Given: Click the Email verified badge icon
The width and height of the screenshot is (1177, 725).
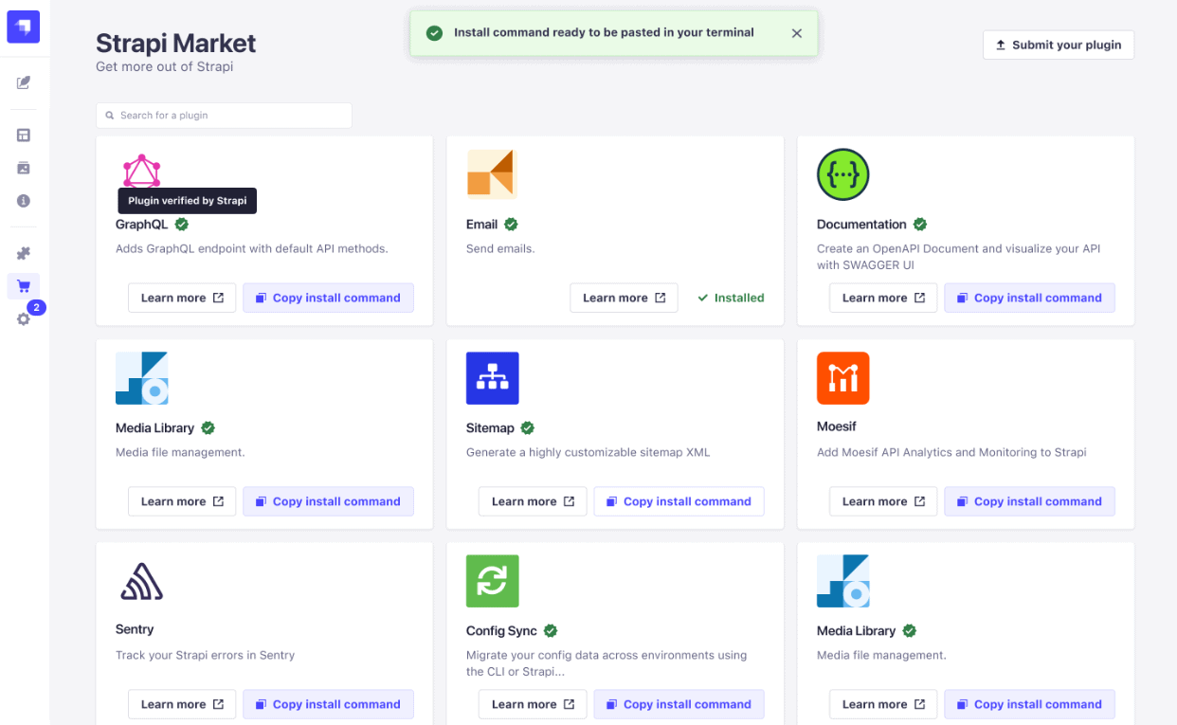Looking at the screenshot, I should [511, 225].
